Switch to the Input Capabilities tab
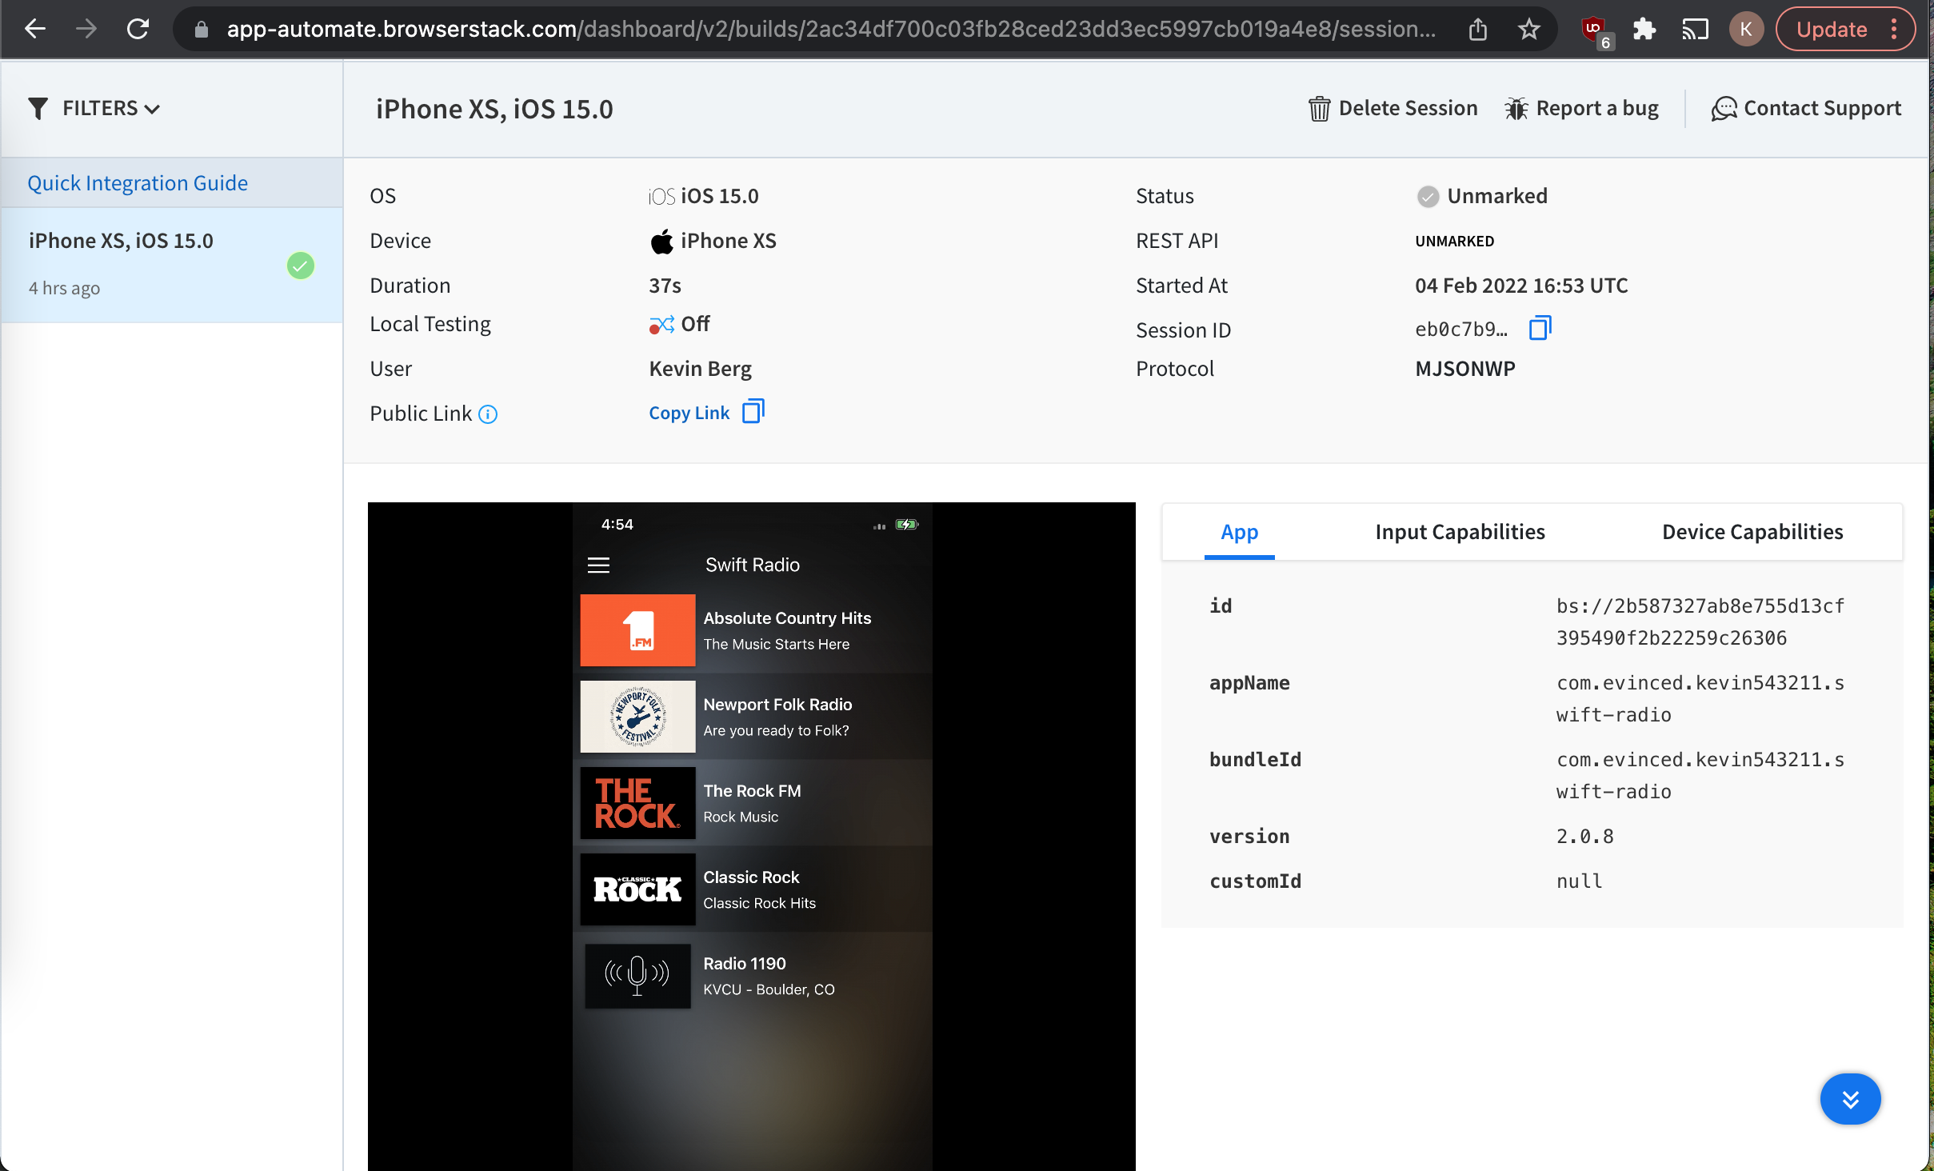 pyautogui.click(x=1460, y=532)
